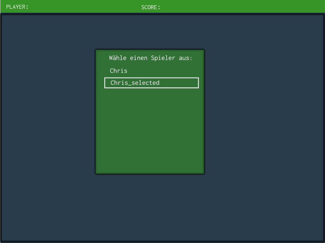
Task: Click dark background above the player dialog
Action: [150, 32]
